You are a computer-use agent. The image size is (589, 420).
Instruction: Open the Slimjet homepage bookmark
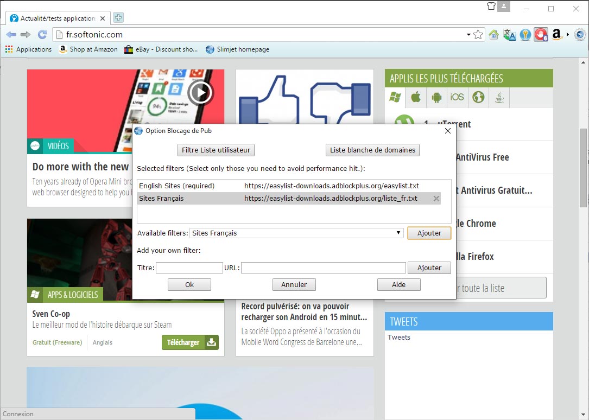tap(238, 49)
